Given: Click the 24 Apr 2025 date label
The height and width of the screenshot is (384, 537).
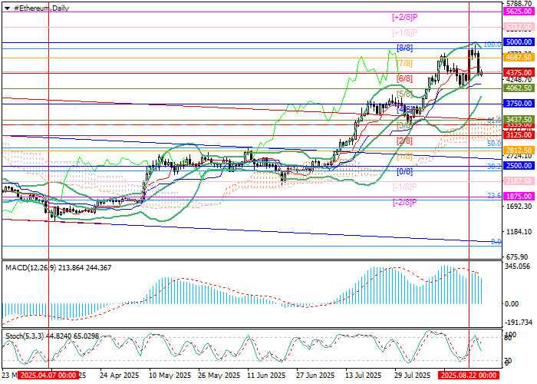Looking at the screenshot, I should 120,376.
